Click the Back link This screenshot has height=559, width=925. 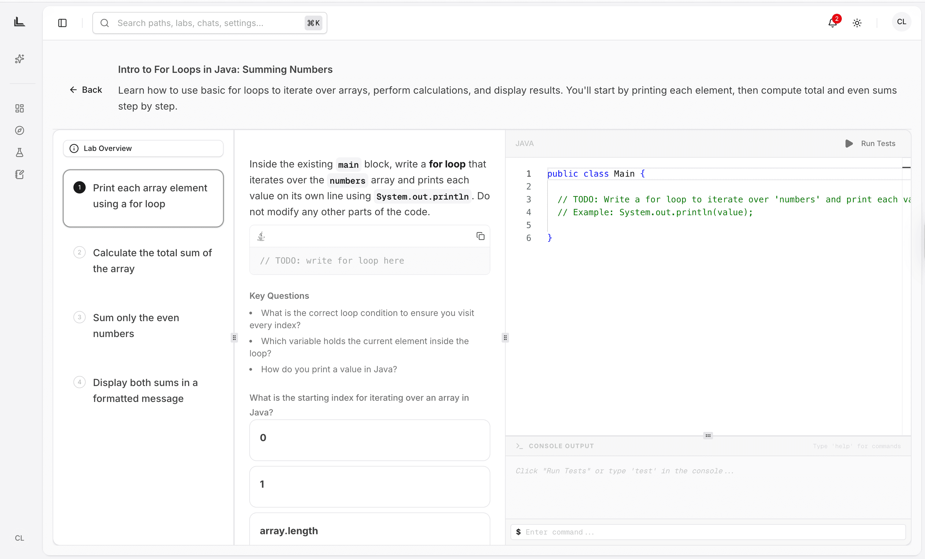point(86,90)
